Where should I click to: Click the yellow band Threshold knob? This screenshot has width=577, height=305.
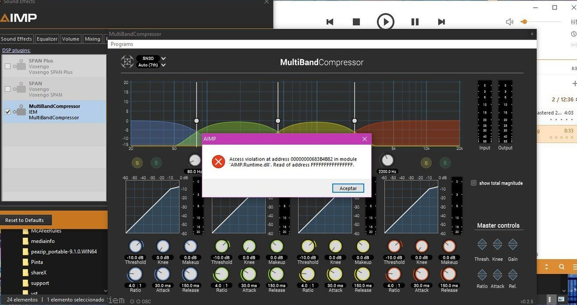[x=308, y=246]
